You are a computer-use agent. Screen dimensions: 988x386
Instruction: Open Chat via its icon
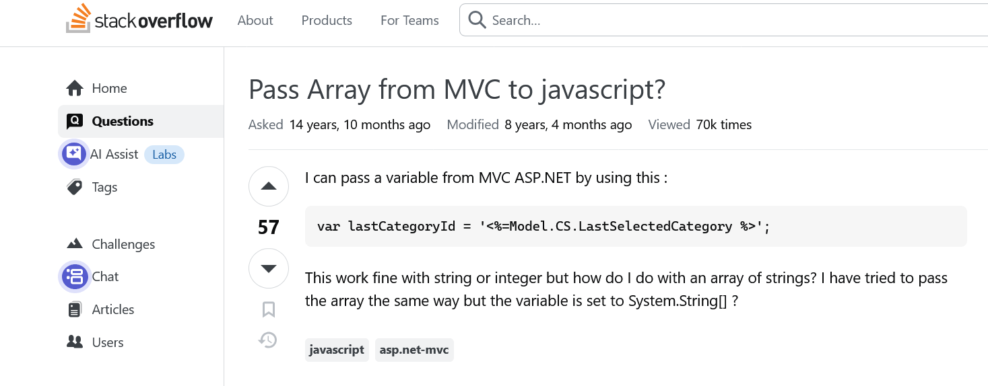click(x=74, y=276)
